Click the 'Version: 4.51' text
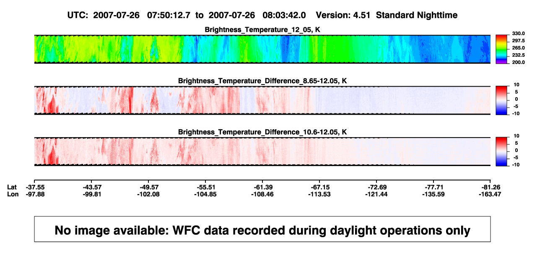545x279 pixels. click(x=343, y=15)
